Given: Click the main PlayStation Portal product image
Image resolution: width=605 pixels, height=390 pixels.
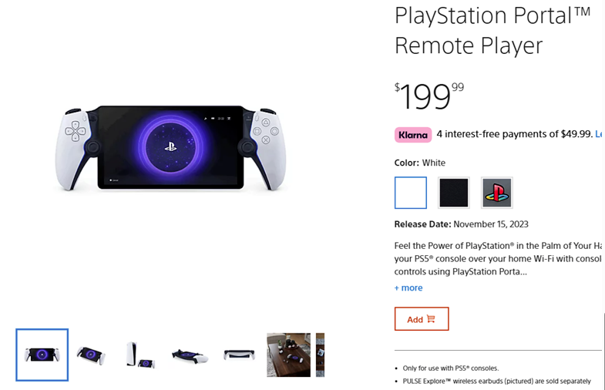Looking at the screenshot, I should (x=170, y=148).
